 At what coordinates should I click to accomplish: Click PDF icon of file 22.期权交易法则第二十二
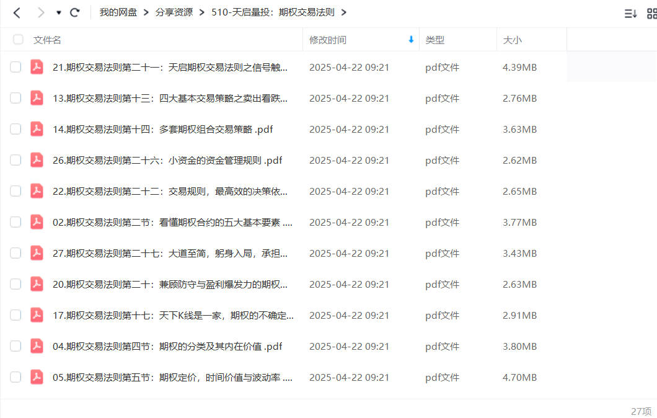pyautogui.click(x=37, y=191)
